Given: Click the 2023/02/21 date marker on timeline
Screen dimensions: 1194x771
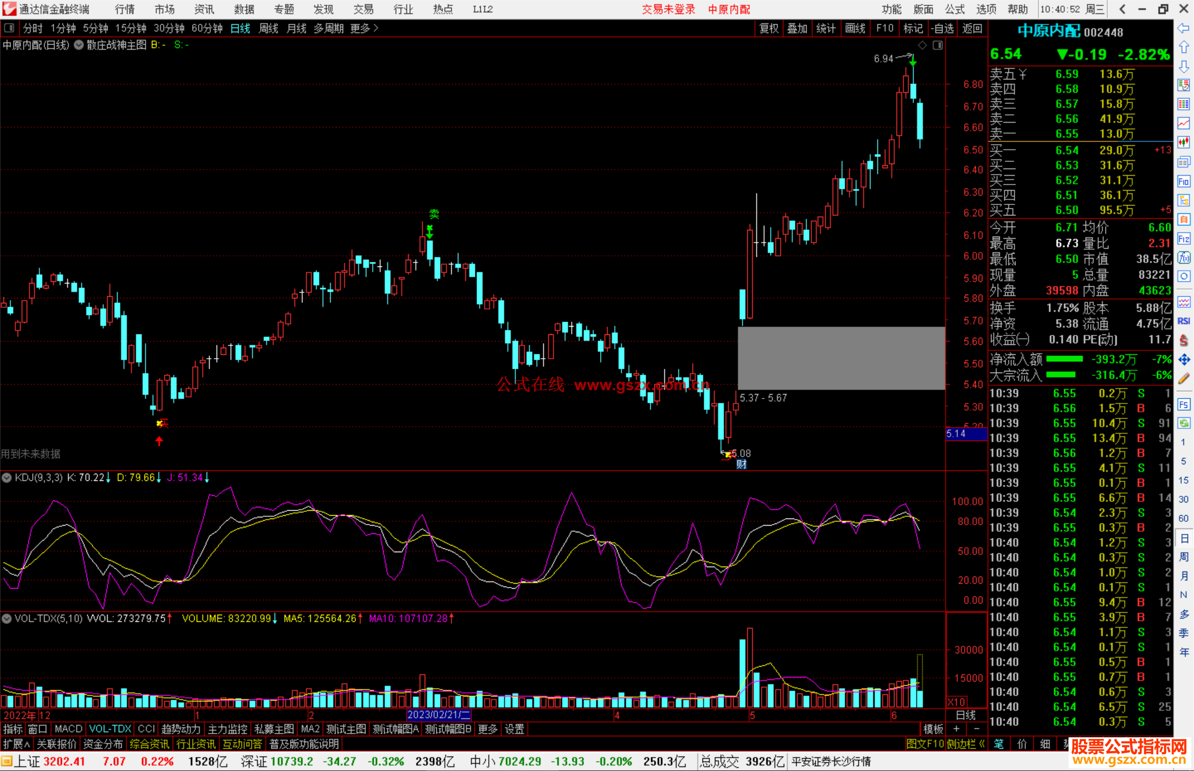Looking at the screenshot, I should pos(438,715).
